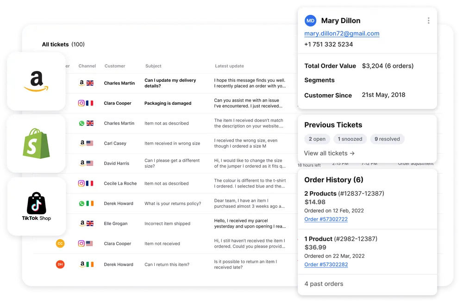Select customer name Cecile La Roche
The height and width of the screenshot is (308, 463).
tap(120, 183)
